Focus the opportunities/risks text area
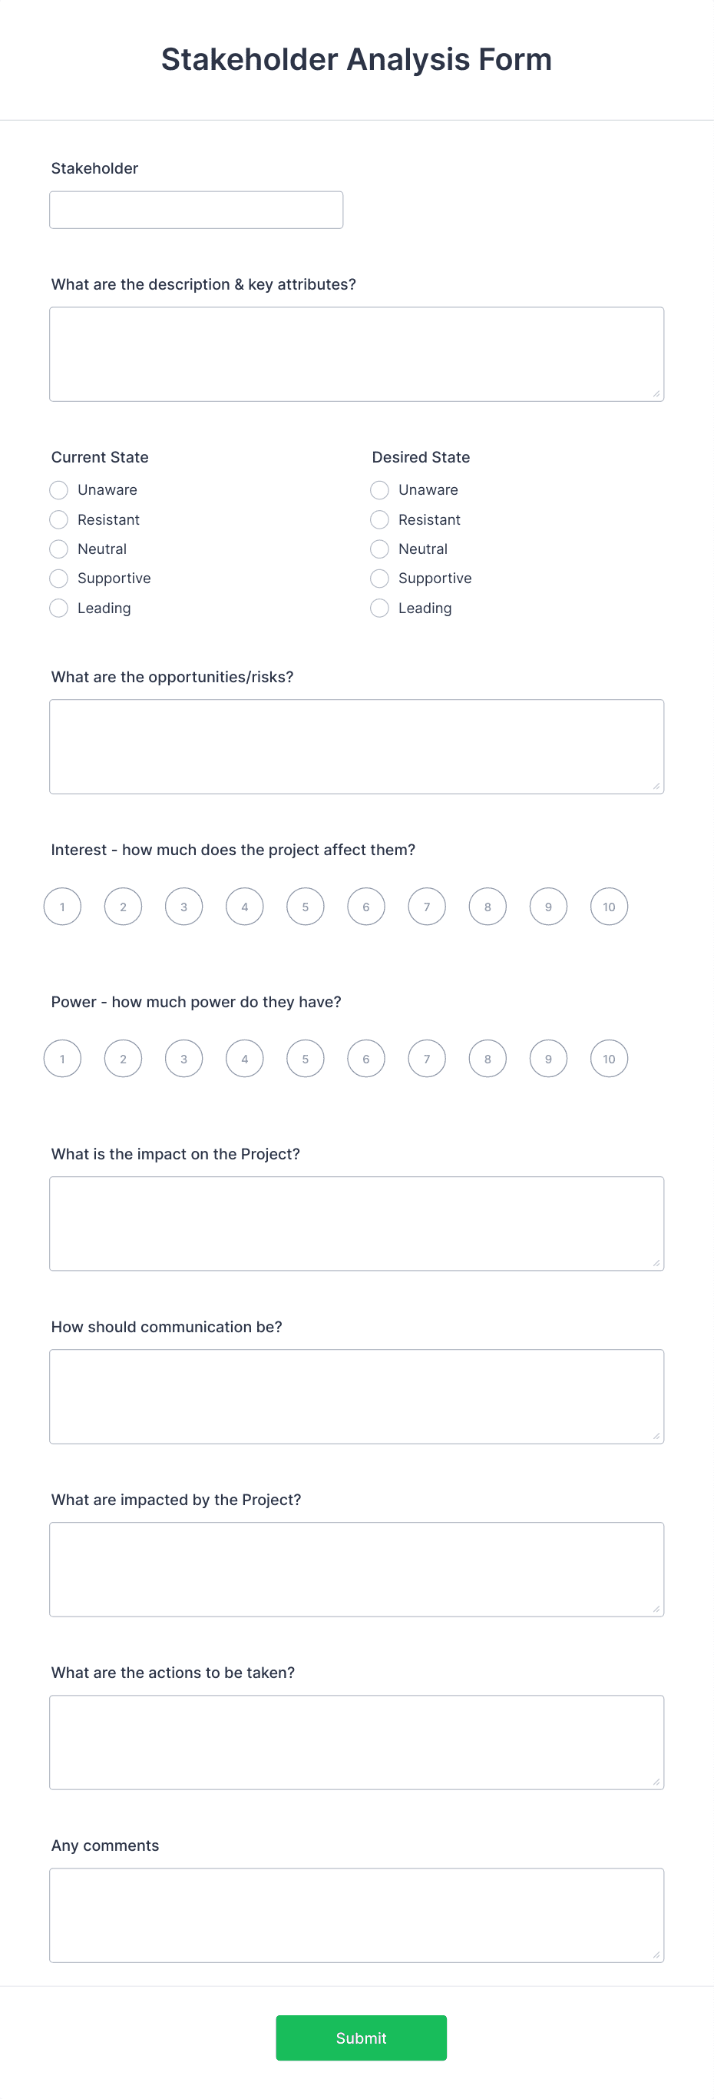The image size is (714, 2099). [356, 746]
